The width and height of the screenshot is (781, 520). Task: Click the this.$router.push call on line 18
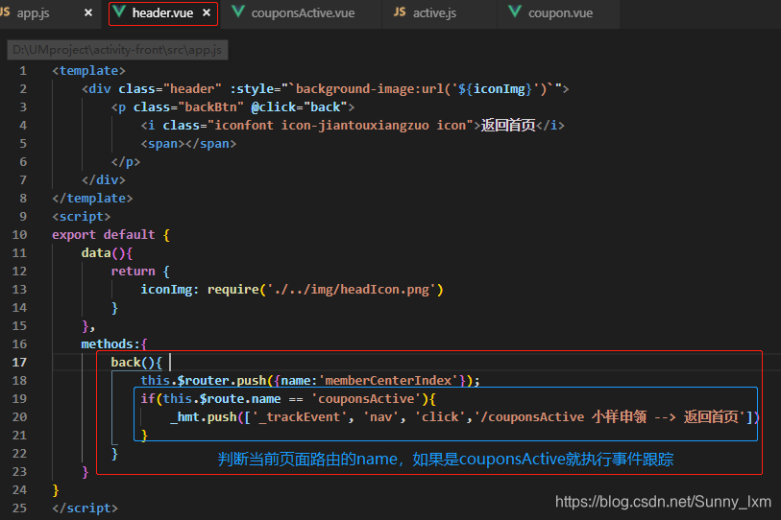204,381
